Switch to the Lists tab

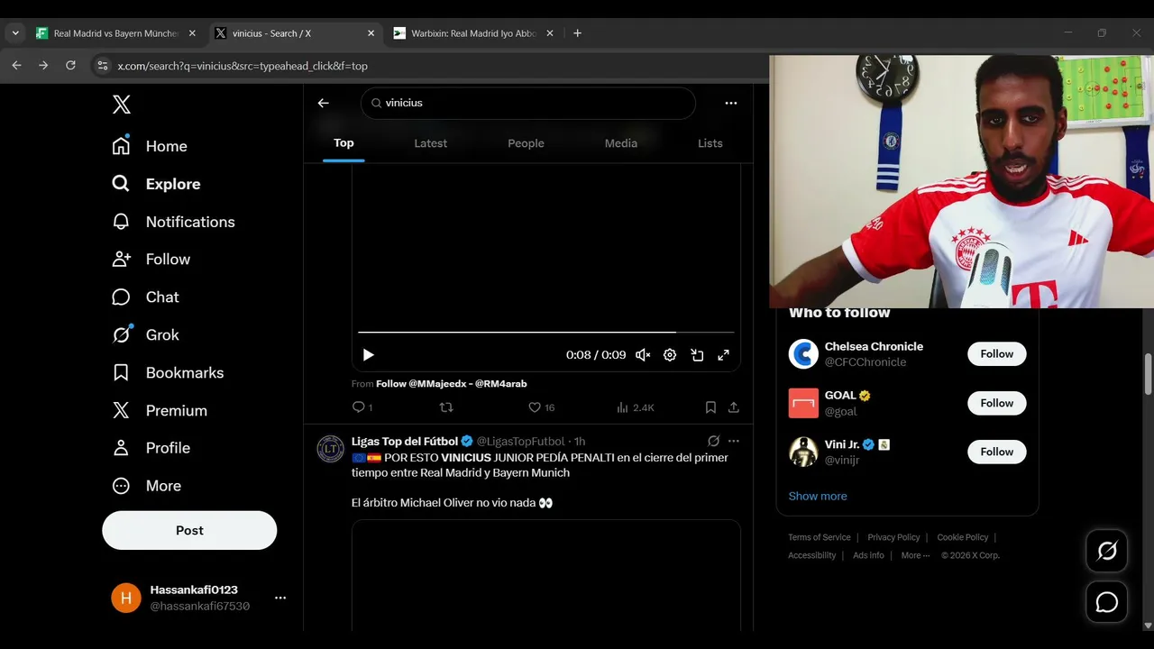point(710,143)
